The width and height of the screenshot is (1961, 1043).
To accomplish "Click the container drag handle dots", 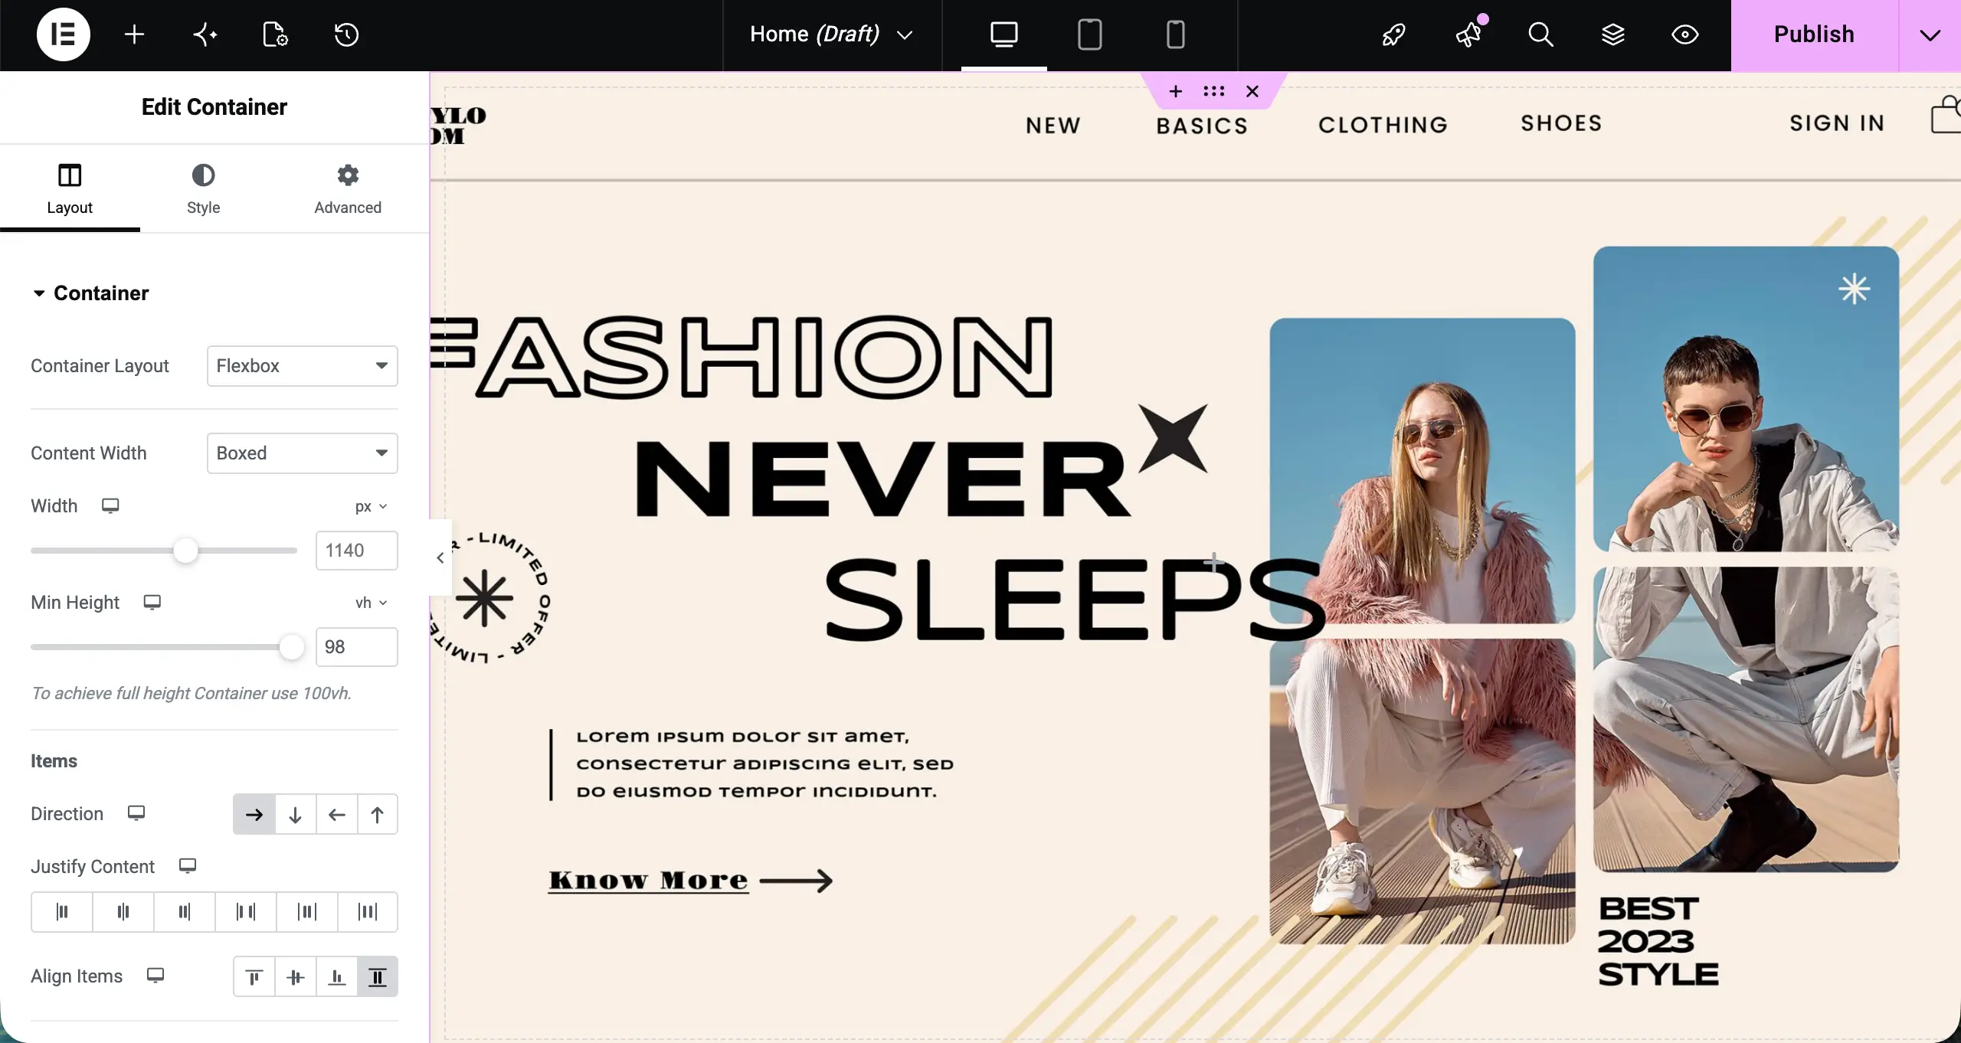I will tap(1214, 91).
